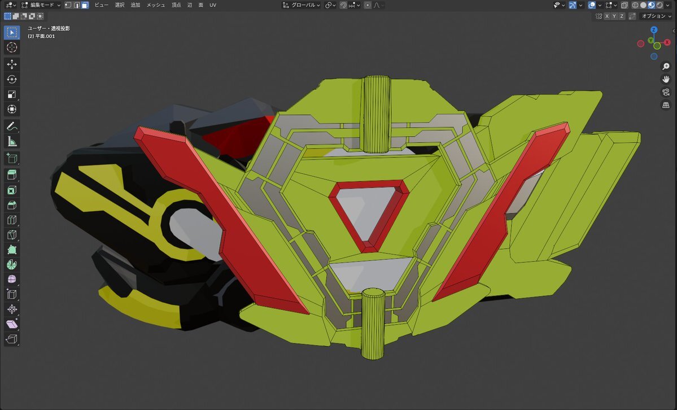The height and width of the screenshot is (410, 677).
Task: Select the Move tool in the toolbar
Action: pyautogui.click(x=12, y=64)
